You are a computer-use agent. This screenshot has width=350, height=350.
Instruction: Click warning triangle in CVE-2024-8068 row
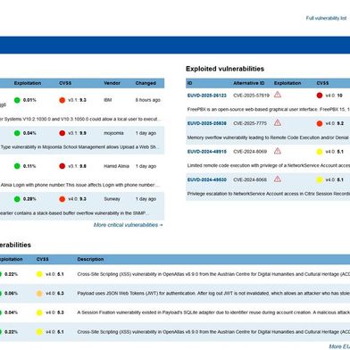click(278, 179)
